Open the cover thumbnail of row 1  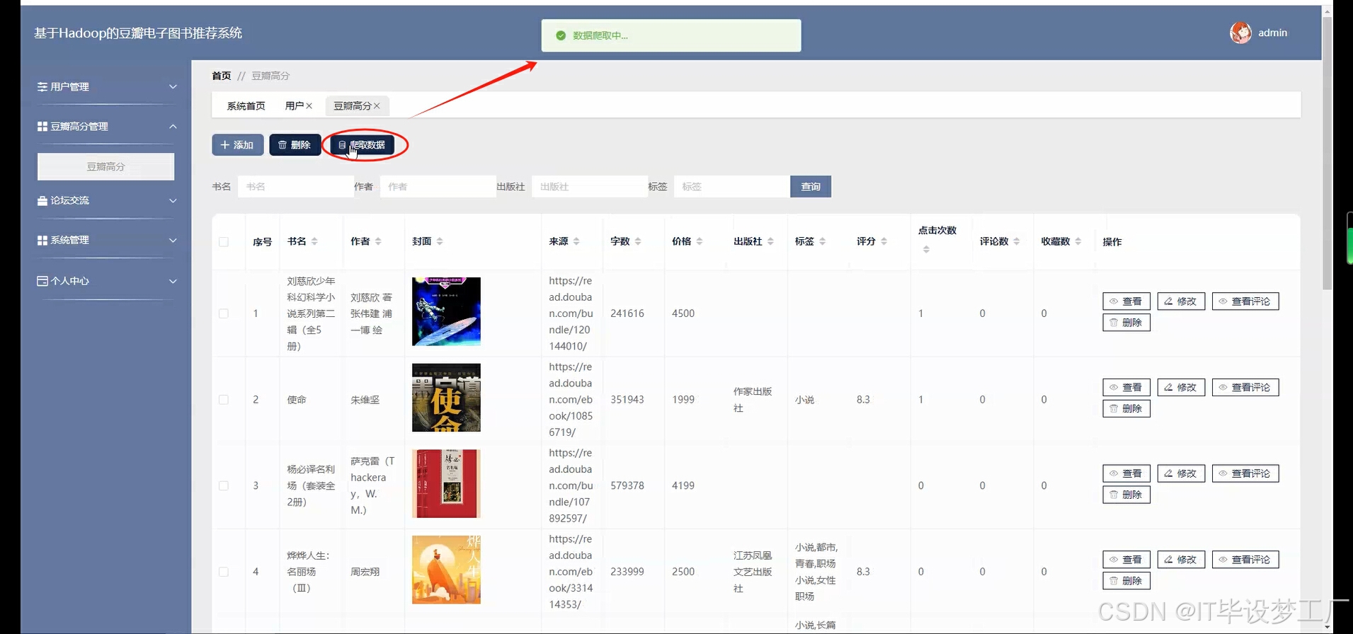tap(446, 311)
